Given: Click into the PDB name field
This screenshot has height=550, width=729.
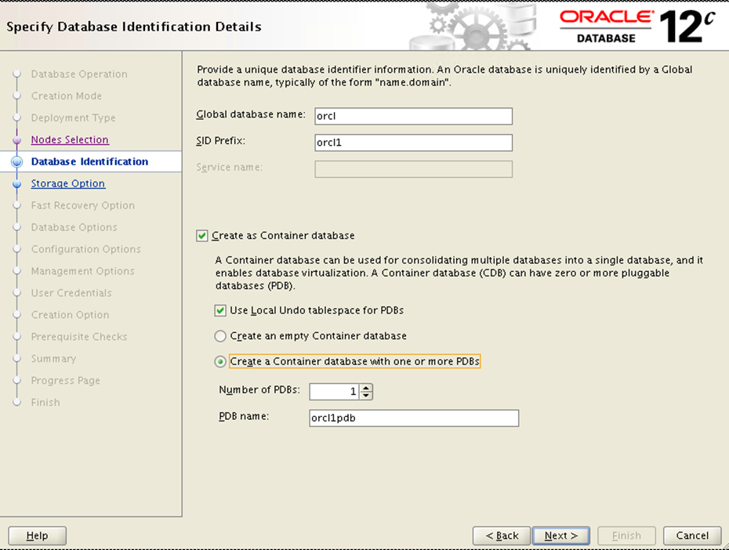Looking at the screenshot, I should 414,418.
